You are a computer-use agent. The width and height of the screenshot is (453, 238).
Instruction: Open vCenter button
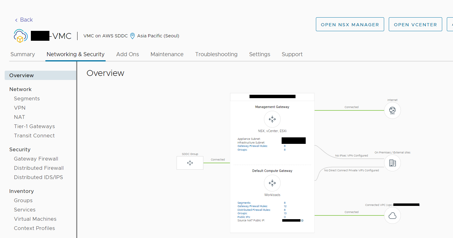pyautogui.click(x=415, y=24)
